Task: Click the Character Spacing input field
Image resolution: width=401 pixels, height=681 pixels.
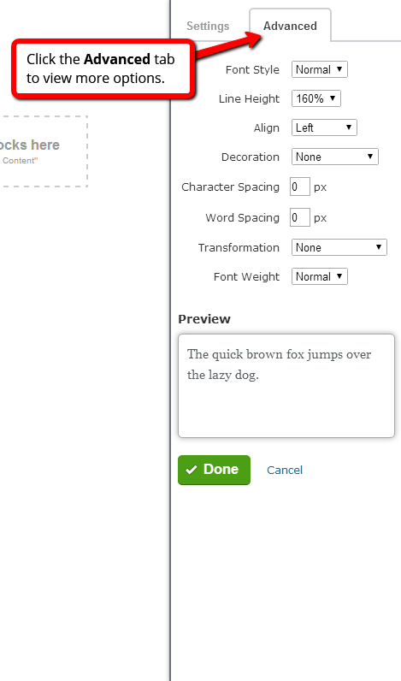Action: tap(300, 187)
